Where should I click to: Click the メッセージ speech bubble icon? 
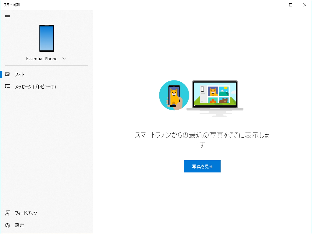click(8, 87)
